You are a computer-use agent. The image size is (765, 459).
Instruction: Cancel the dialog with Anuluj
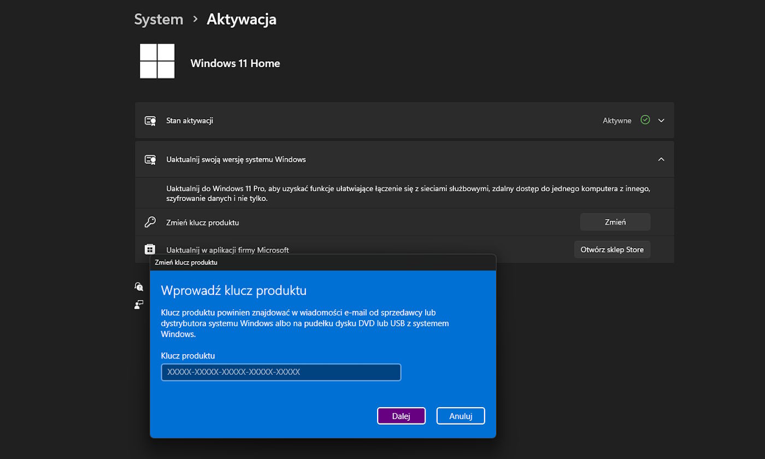pos(461,416)
